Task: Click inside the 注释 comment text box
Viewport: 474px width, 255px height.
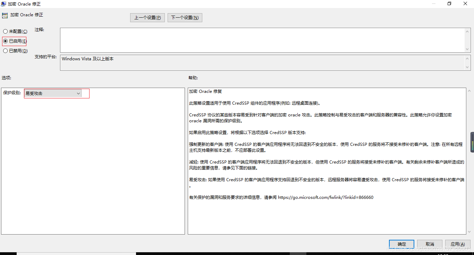Action: pyautogui.click(x=262, y=40)
